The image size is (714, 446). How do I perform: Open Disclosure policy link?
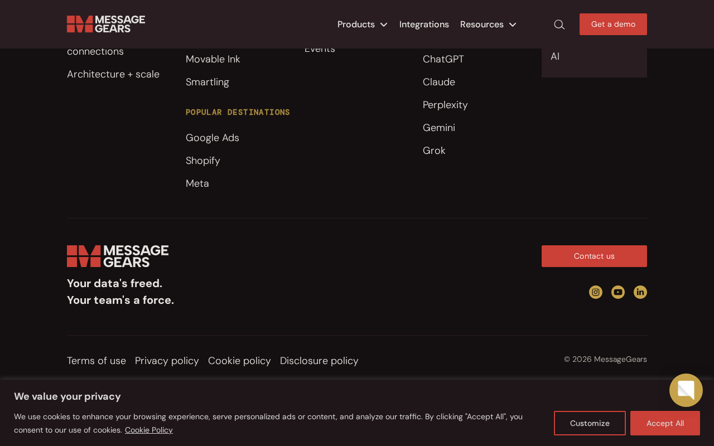319,361
